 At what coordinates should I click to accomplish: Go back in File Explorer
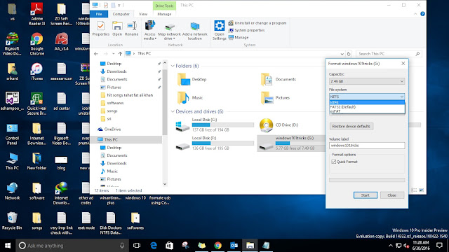pos(96,54)
